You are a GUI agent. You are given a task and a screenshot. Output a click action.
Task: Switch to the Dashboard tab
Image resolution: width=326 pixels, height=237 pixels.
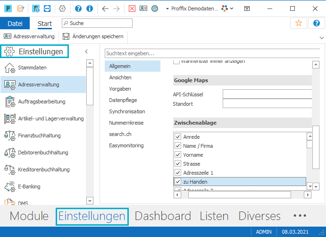tap(163, 216)
